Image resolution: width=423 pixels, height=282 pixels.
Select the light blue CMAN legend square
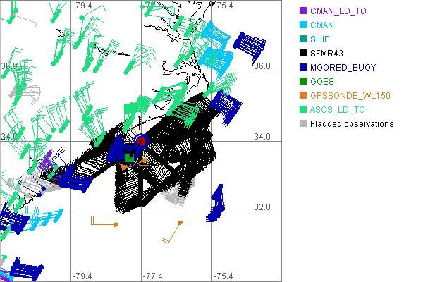(x=303, y=25)
